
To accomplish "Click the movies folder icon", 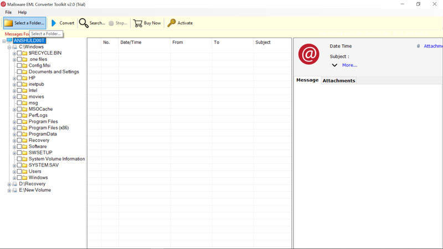I will click(24, 96).
